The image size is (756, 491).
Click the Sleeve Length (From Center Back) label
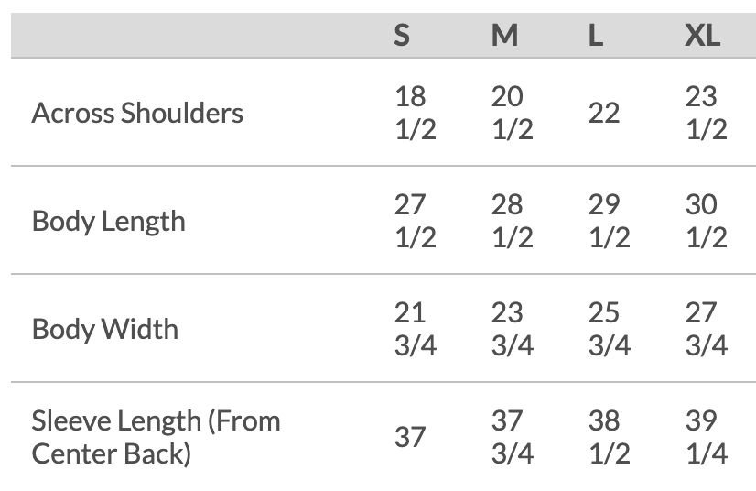click(x=156, y=437)
